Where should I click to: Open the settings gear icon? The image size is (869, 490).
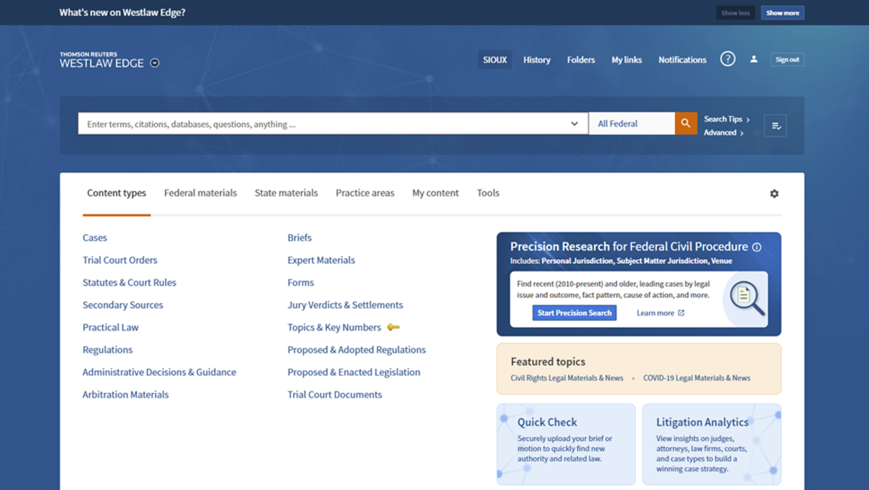(x=774, y=193)
